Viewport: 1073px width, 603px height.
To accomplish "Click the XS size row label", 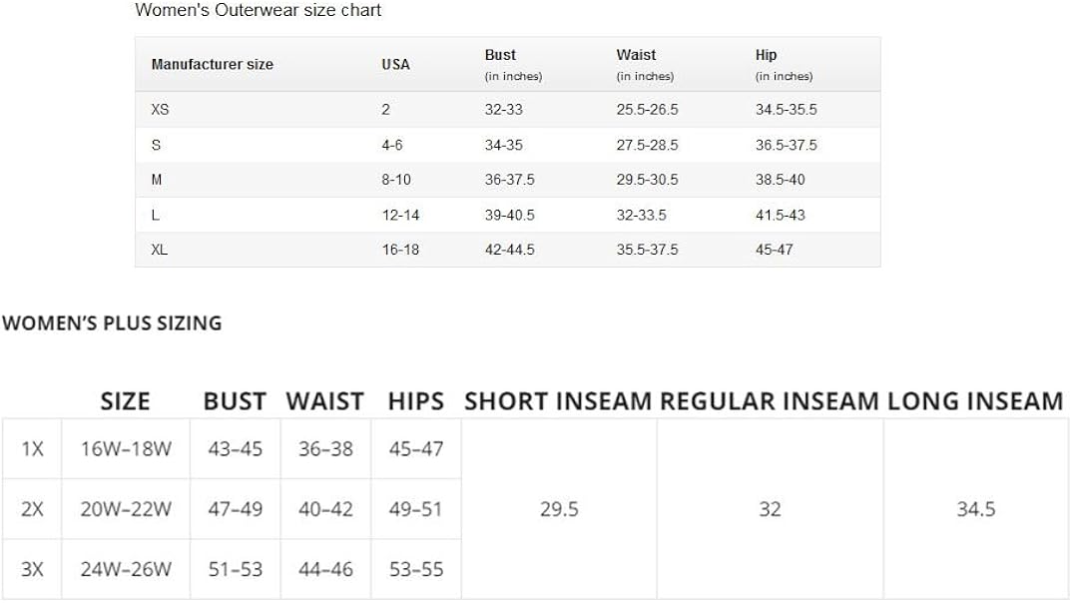I will point(160,110).
